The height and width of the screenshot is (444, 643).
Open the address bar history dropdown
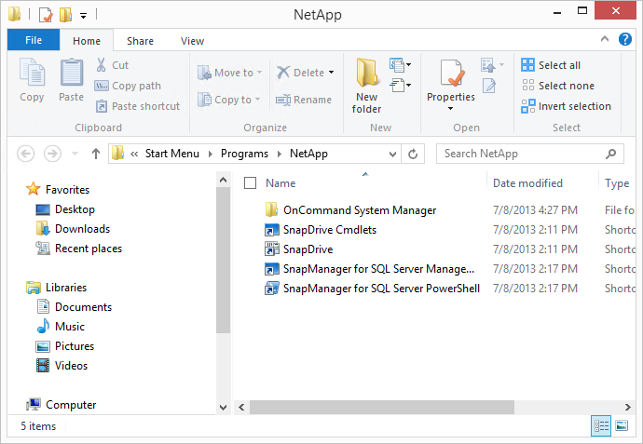pos(393,154)
